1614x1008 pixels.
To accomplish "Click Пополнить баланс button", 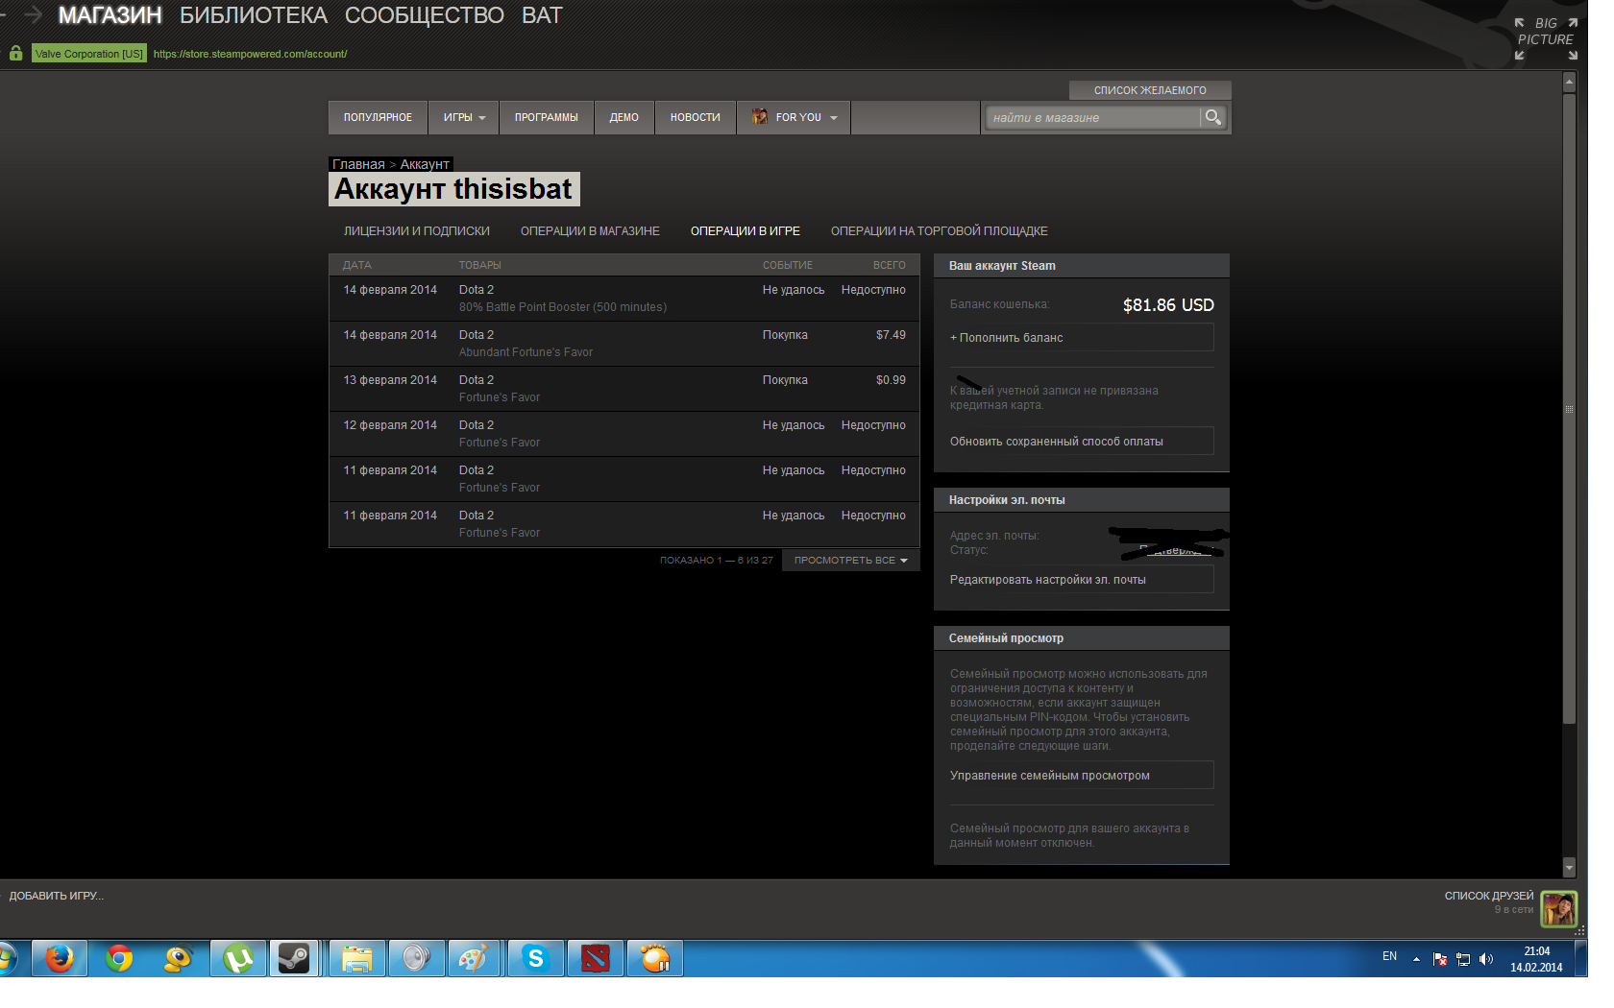I will click(x=1082, y=338).
